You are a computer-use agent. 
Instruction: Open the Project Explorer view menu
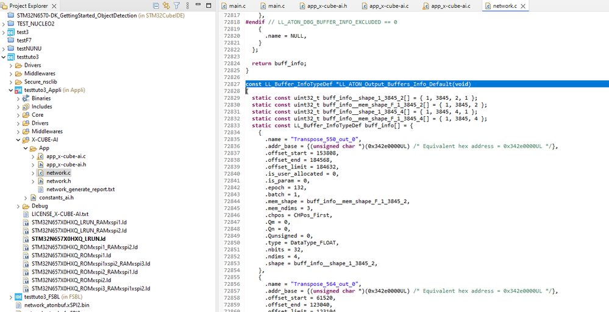point(188,6)
